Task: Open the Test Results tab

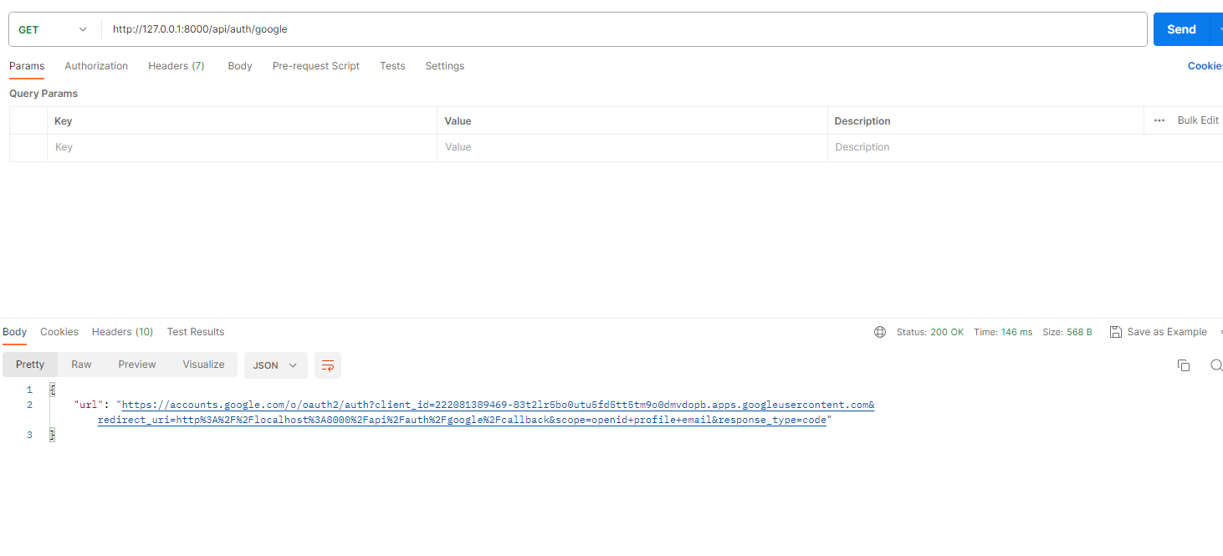Action: [x=196, y=332]
